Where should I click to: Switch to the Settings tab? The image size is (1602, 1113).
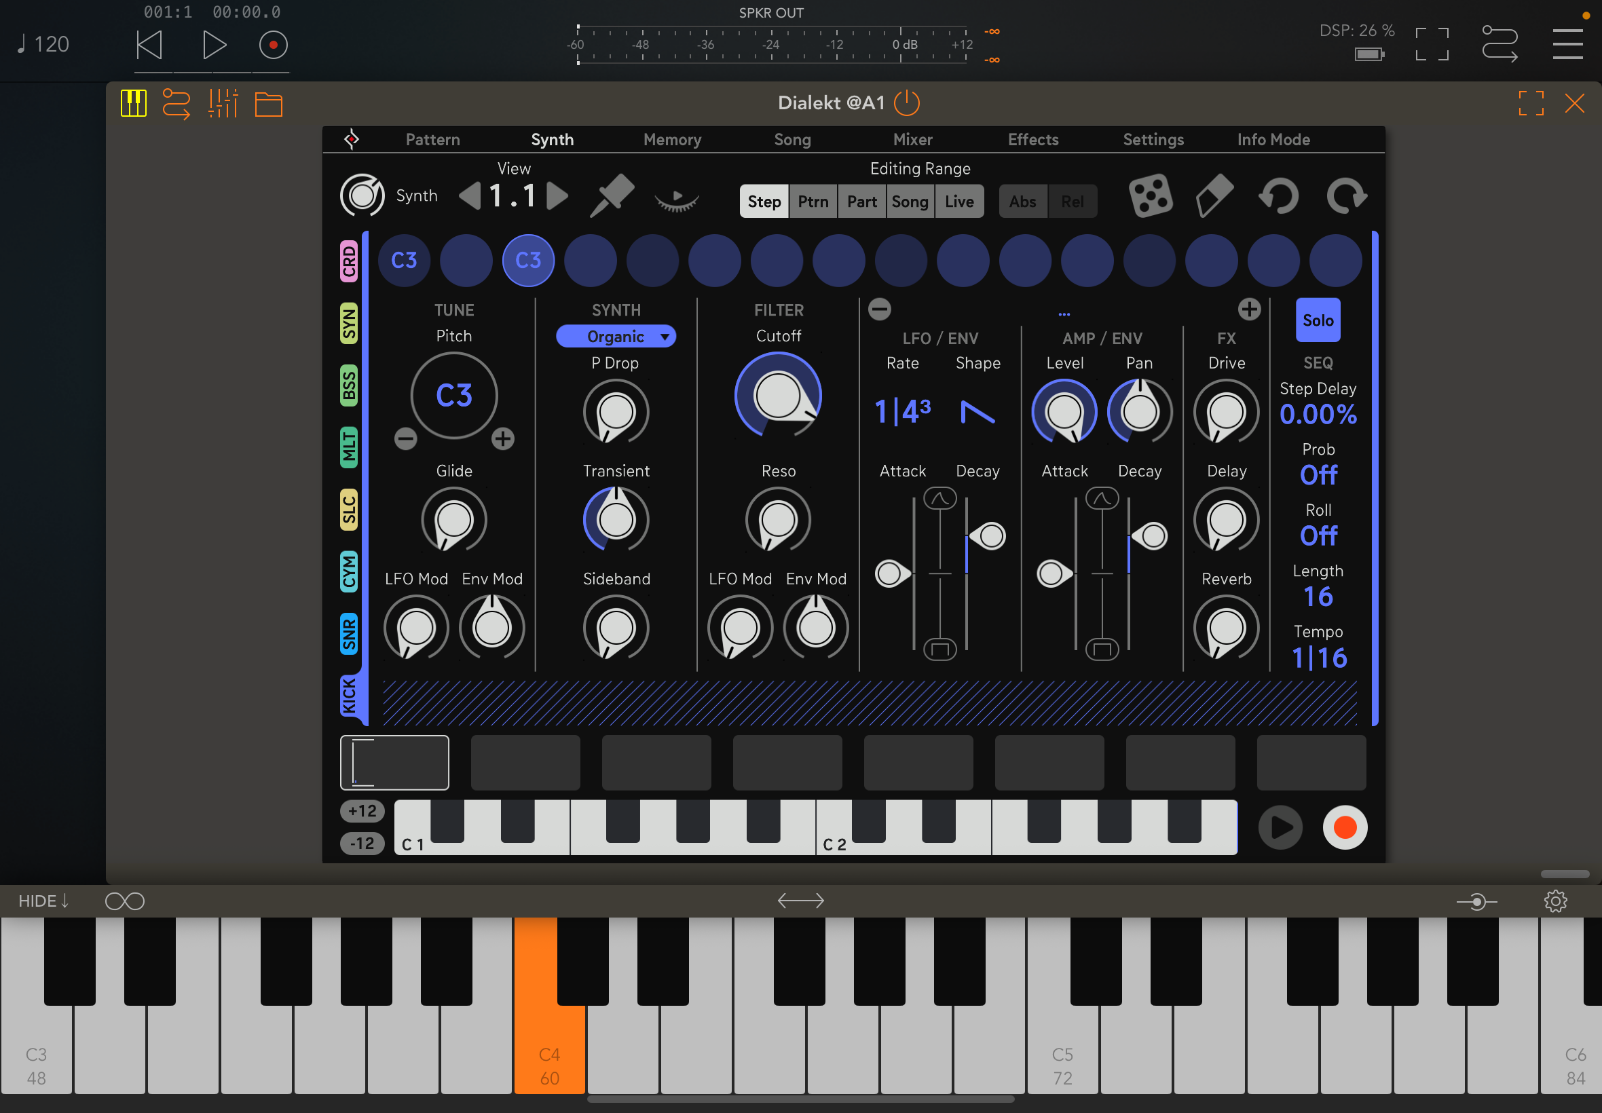click(x=1153, y=140)
